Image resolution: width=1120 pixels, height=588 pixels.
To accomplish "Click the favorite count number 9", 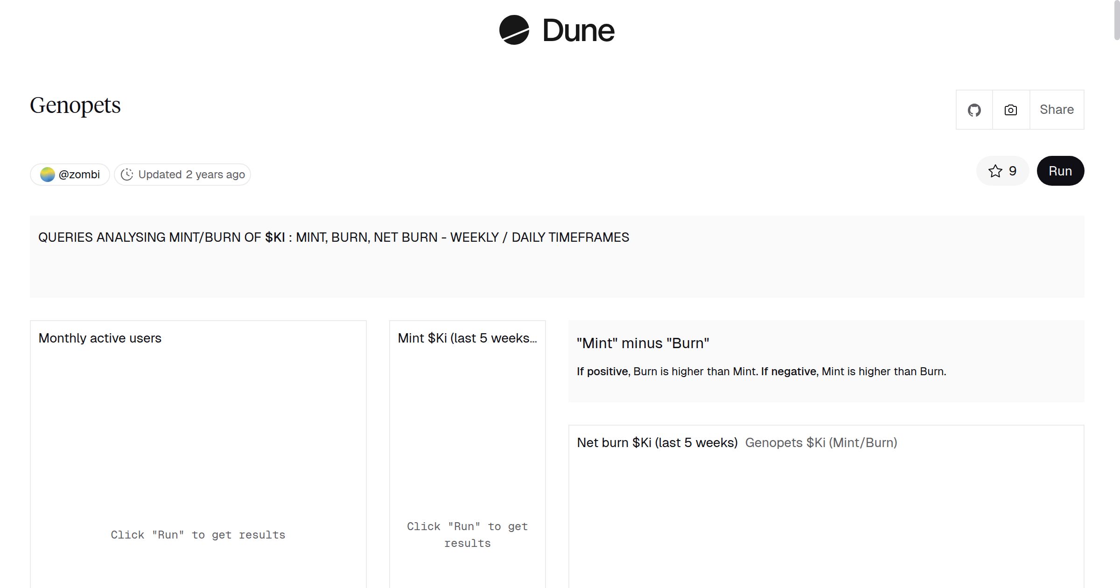I will [x=1013, y=171].
